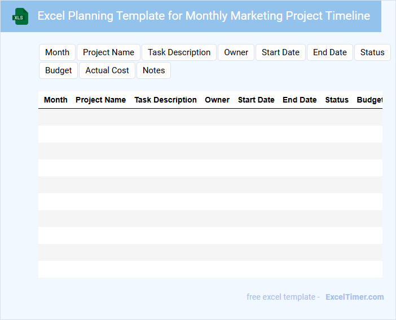The width and height of the screenshot is (396, 320).
Task: Click the Start Date tag
Action: tap(280, 52)
